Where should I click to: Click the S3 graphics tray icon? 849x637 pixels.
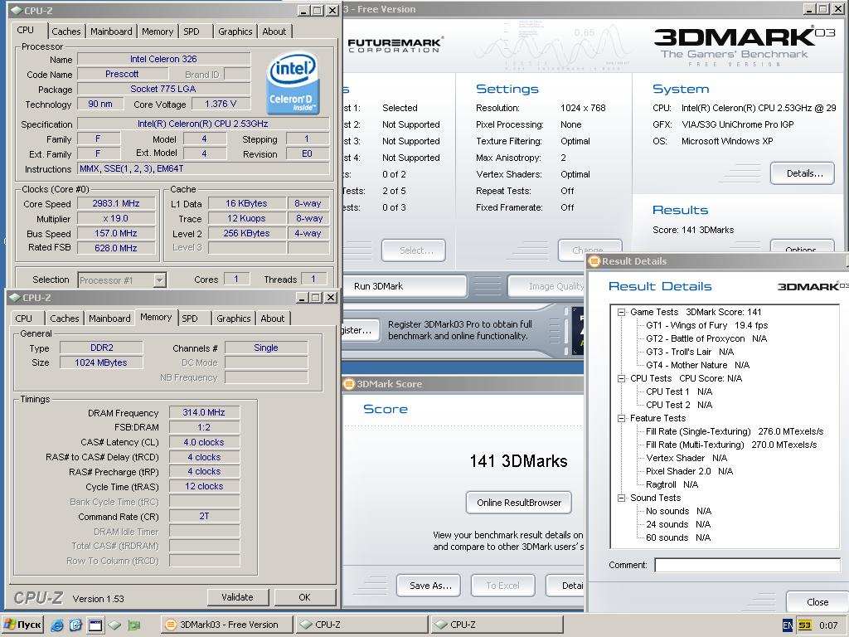pos(805,625)
